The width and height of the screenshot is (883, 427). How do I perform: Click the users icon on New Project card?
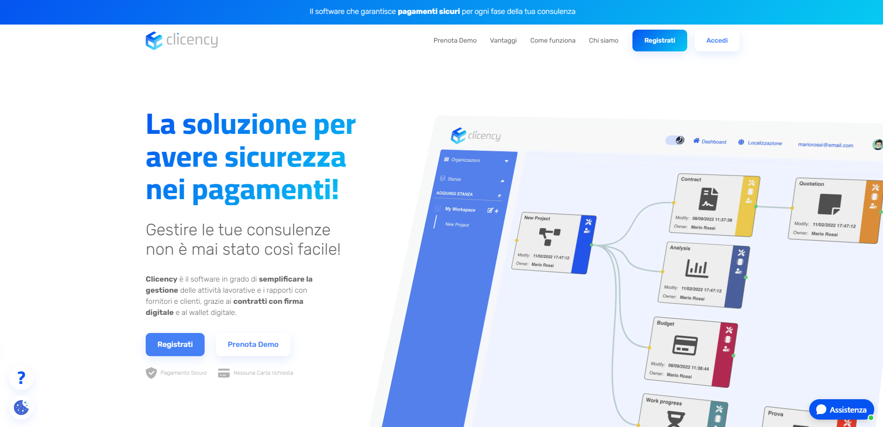pyautogui.click(x=587, y=230)
